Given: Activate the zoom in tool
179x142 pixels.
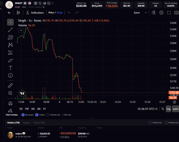Looking at the screenshot, I should point(10,93).
